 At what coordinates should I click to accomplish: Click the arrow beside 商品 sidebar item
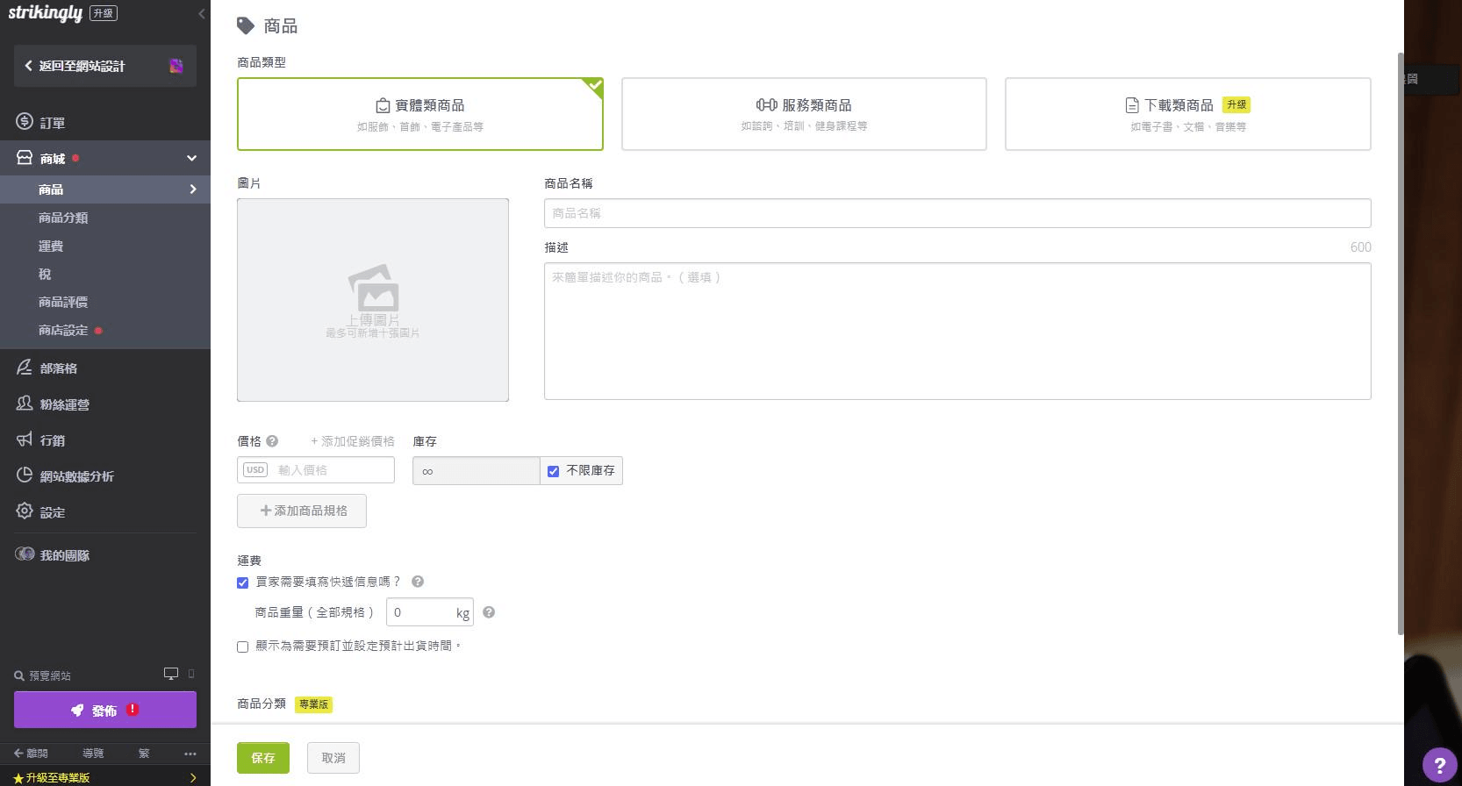tap(193, 189)
